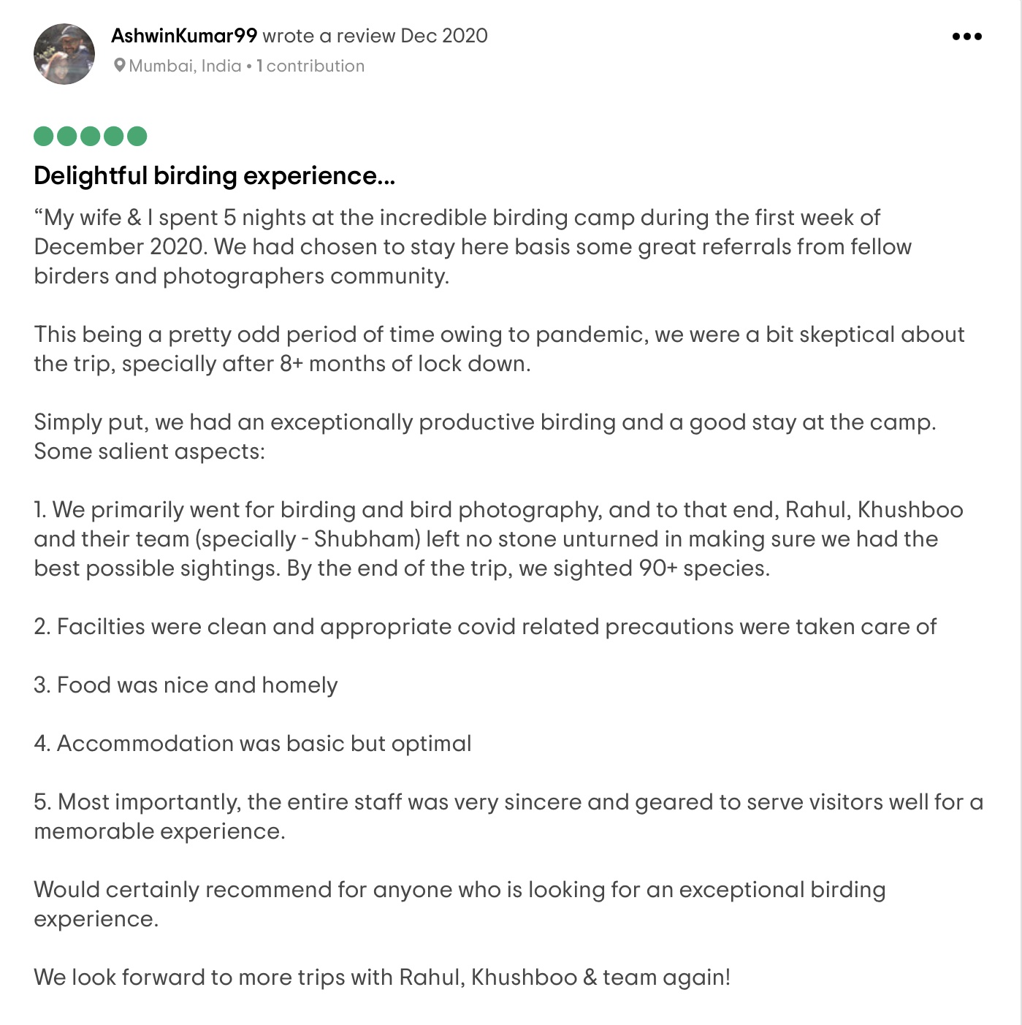The width and height of the screenshot is (1022, 1025).
Task: Open the AshwinKumar99 username profile link
Action: [184, 36]
